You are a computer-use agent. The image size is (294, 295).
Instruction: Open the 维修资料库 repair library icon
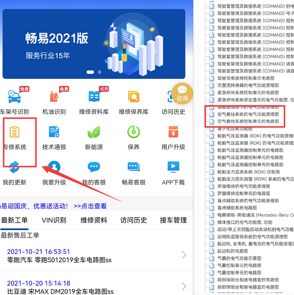[x=94, y=96]
